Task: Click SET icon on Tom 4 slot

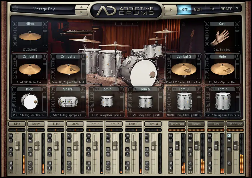Action: (x=213, y=89)
